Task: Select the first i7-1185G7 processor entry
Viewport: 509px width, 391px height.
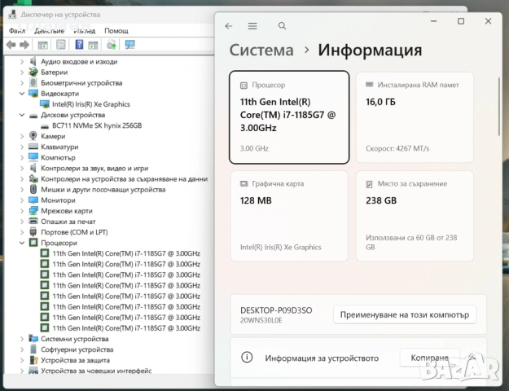Action: coord(126,253)
